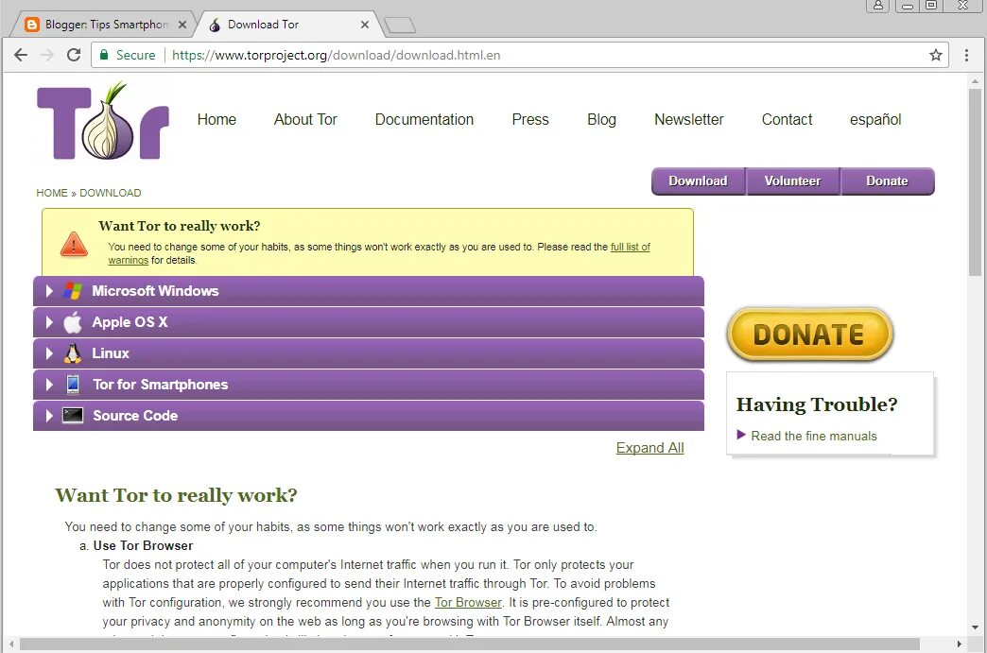Click the Chrome user profile icon
Image resolution: width=987 pixels, height=653 pixels.
pyautogui.click(x=877, y=6)
